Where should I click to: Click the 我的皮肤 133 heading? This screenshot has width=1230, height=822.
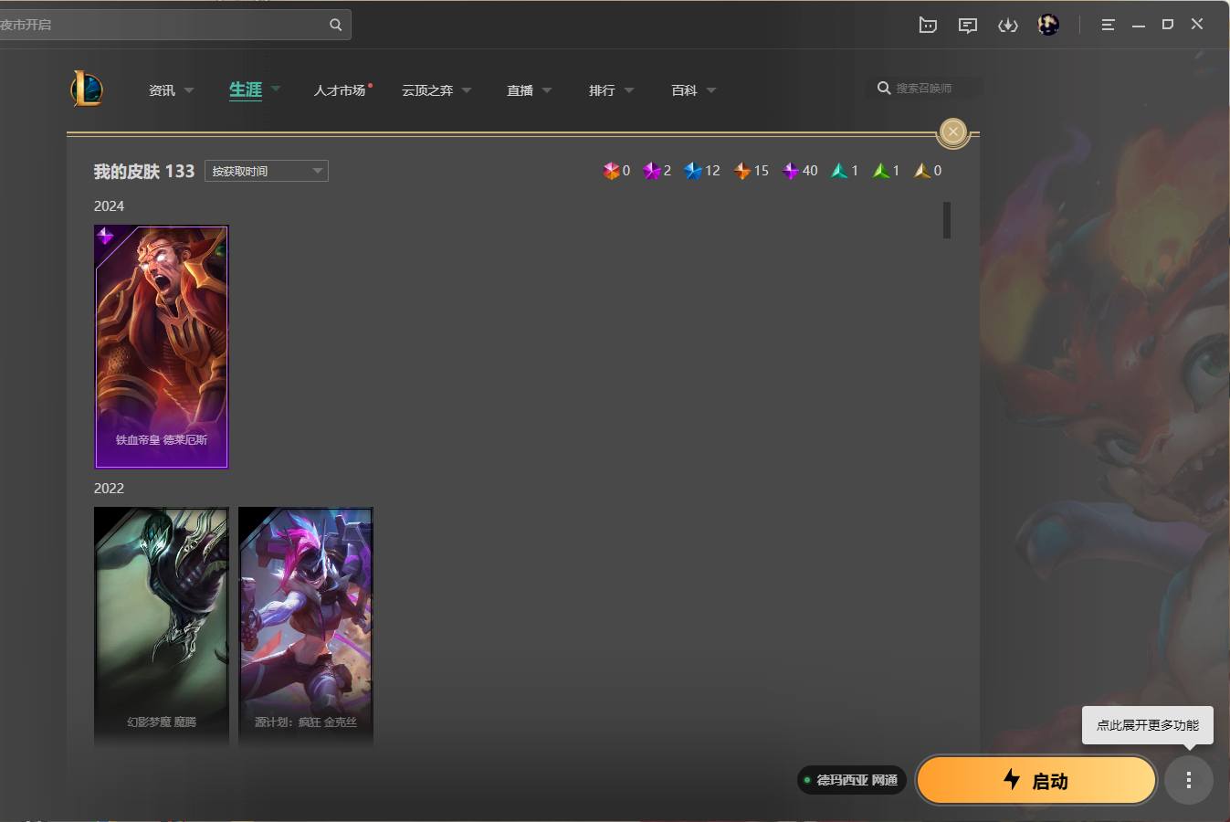pos(144,172)
